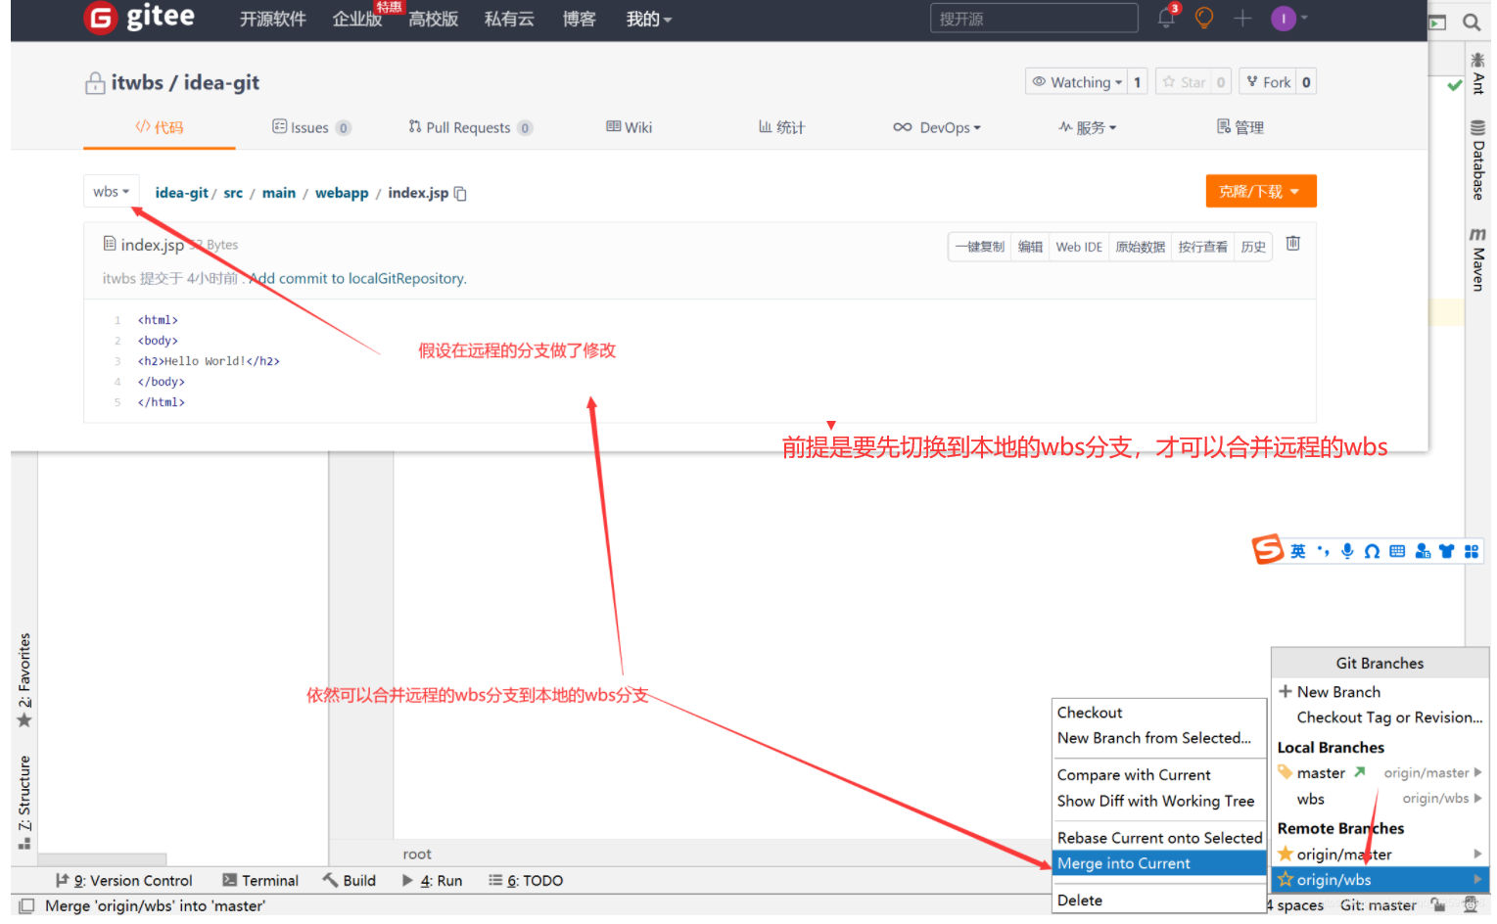Open the 统计 statistics tab
This screenshot has width=1497, height=924.
[781, 127]
